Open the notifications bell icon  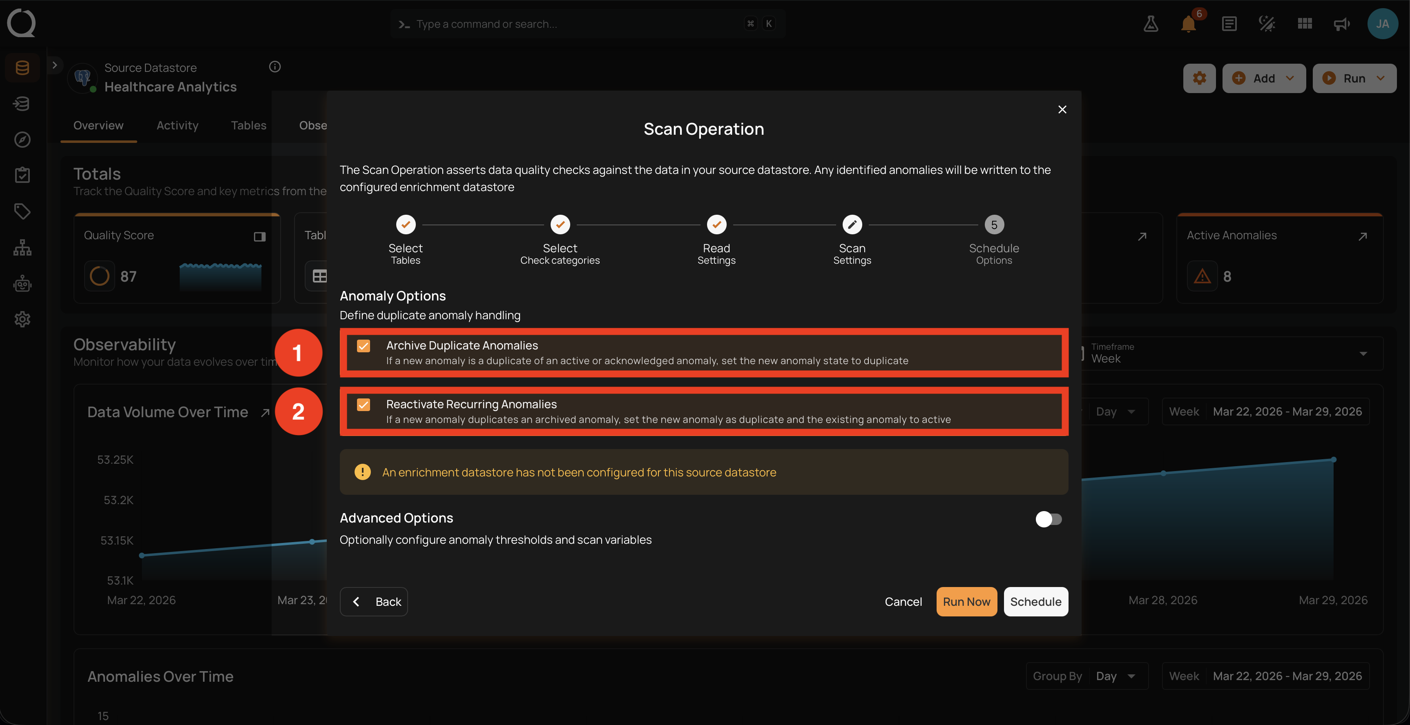point(1188,24)
